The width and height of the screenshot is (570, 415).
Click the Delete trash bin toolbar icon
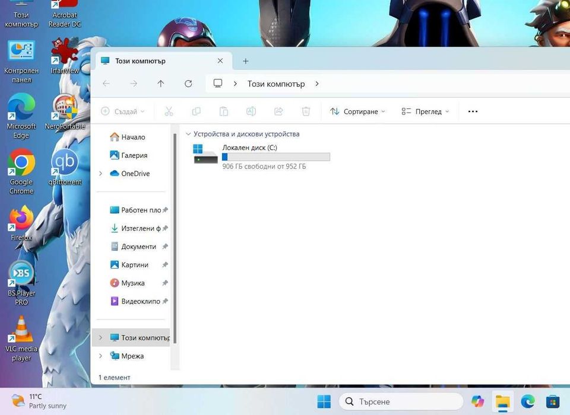coord(306,111)
